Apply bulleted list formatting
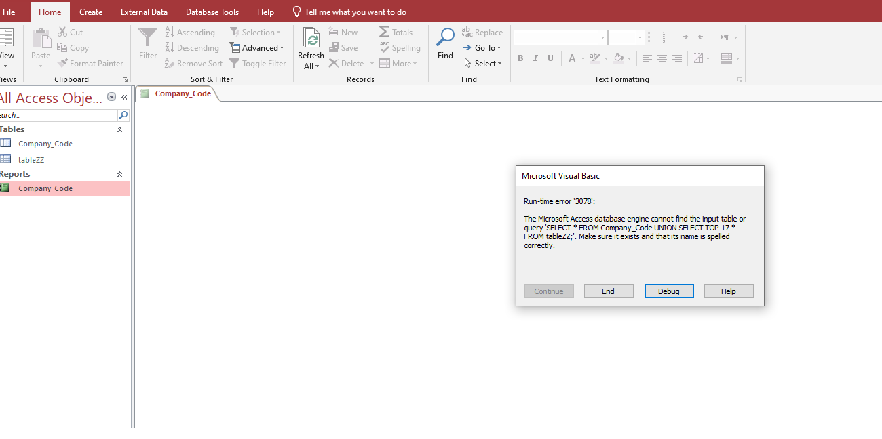This screenshot has height=439, width=882. pos(652,37)
